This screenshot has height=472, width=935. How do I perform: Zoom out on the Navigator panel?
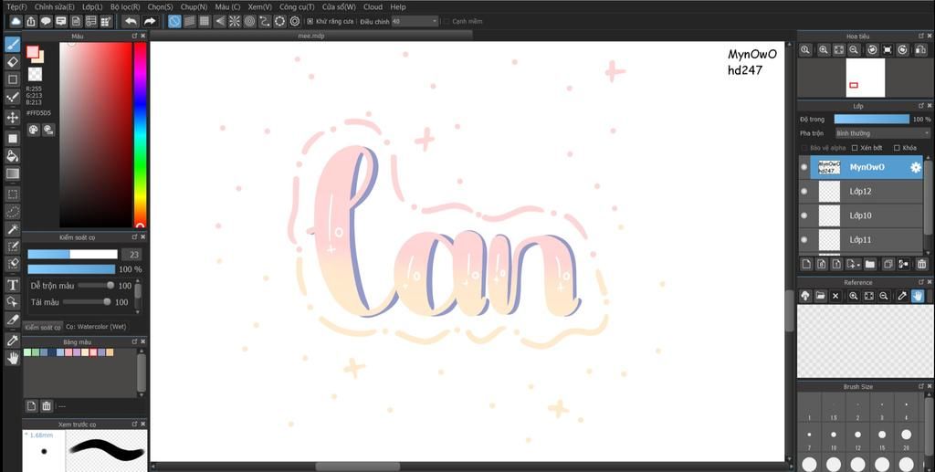(x=854, y=50)
